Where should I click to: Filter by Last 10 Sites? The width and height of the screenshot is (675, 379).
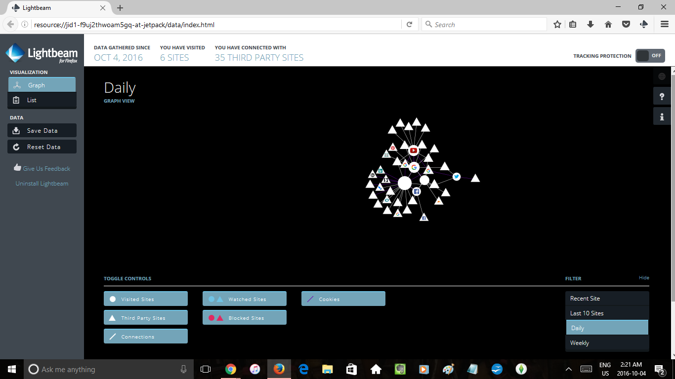click(607, 313)
